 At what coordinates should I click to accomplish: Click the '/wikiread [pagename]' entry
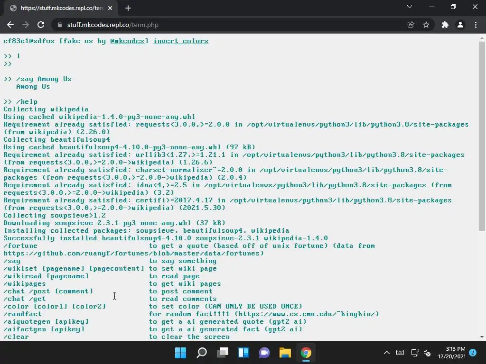(46, 276)
